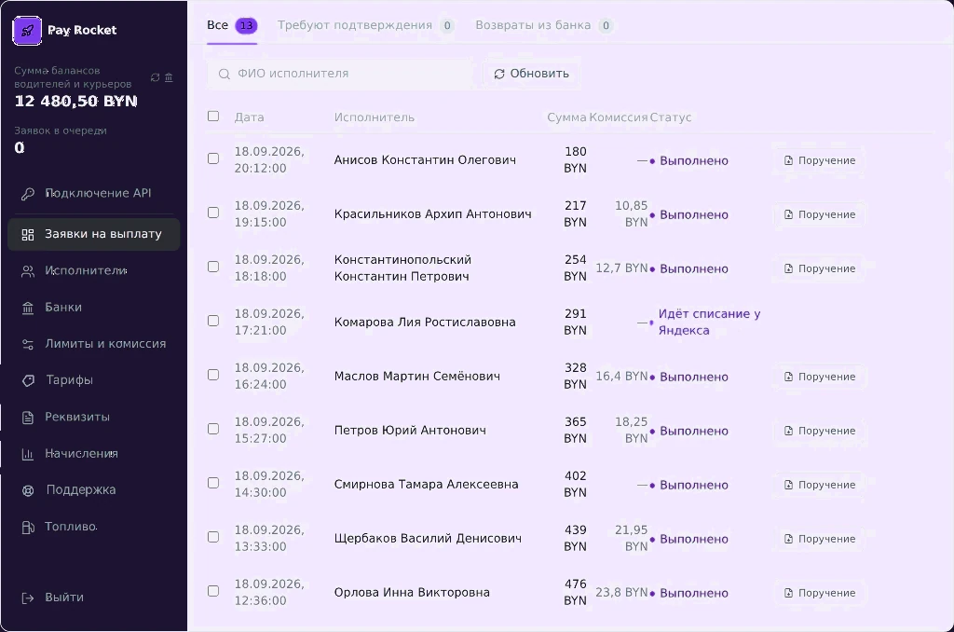Select Красильников Архип Антонович row checkbox
This screenshot has height=632, width=954.
point(213,213)
